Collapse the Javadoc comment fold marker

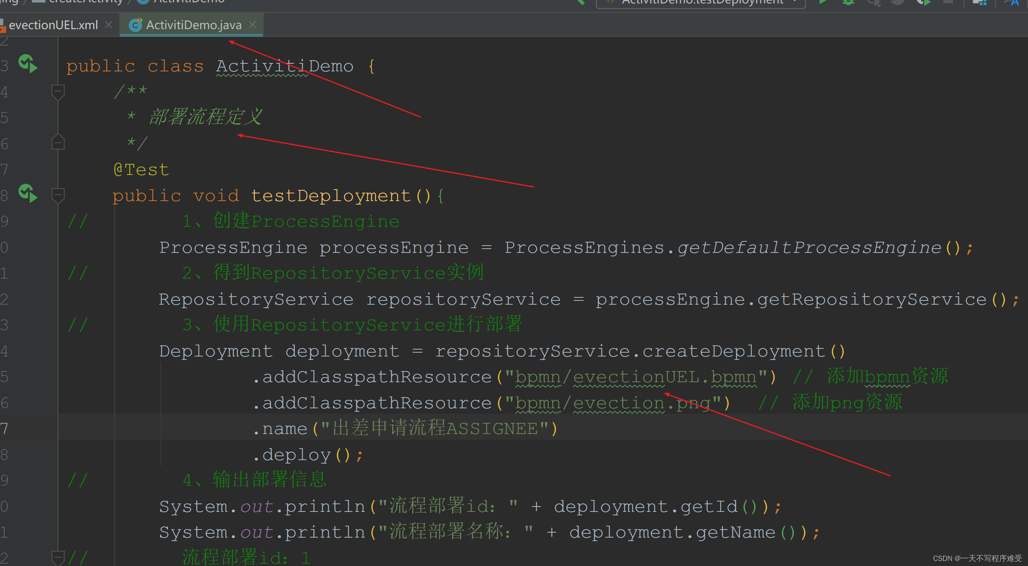(58, 92)
